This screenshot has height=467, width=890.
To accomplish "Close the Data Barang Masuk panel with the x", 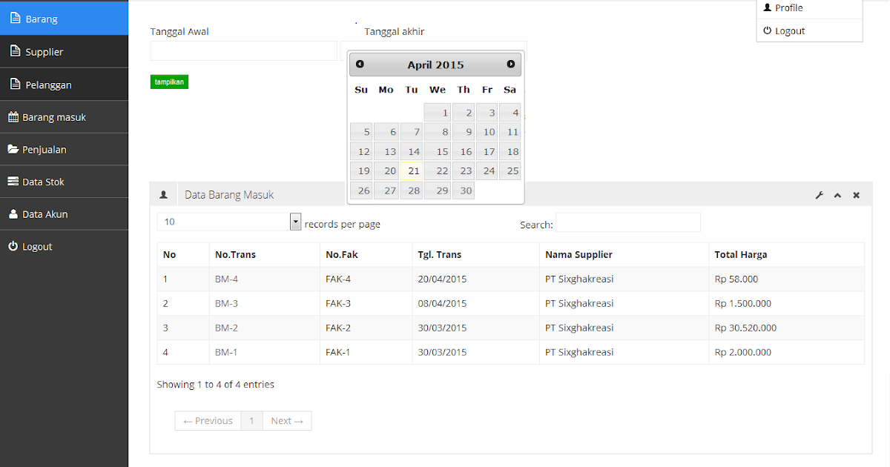I will click(856, 195).
